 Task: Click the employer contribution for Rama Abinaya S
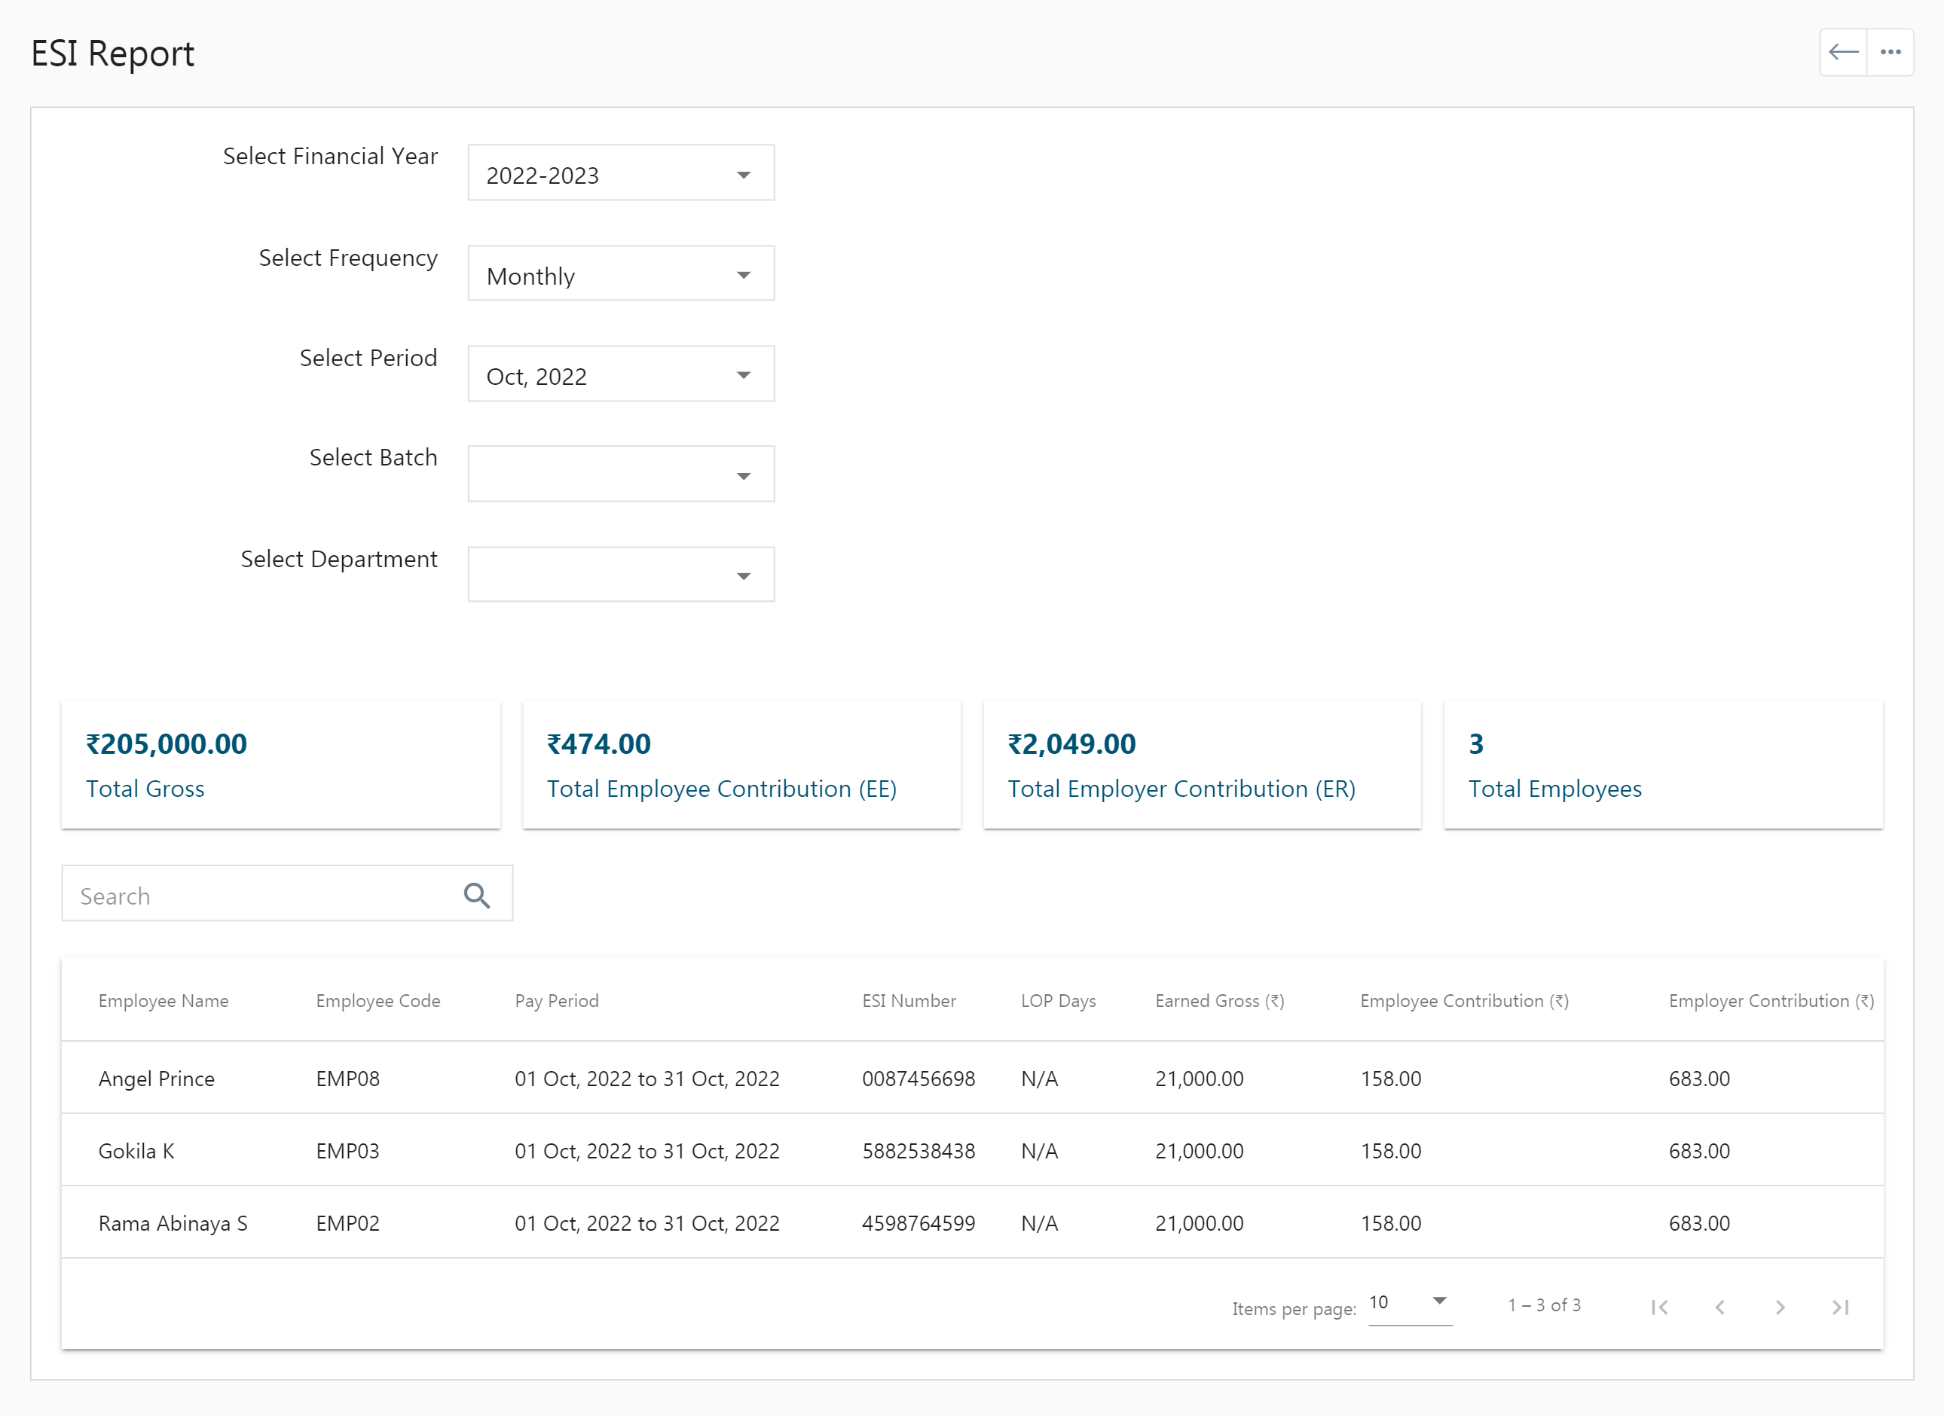click(x=1700, y=1223)
